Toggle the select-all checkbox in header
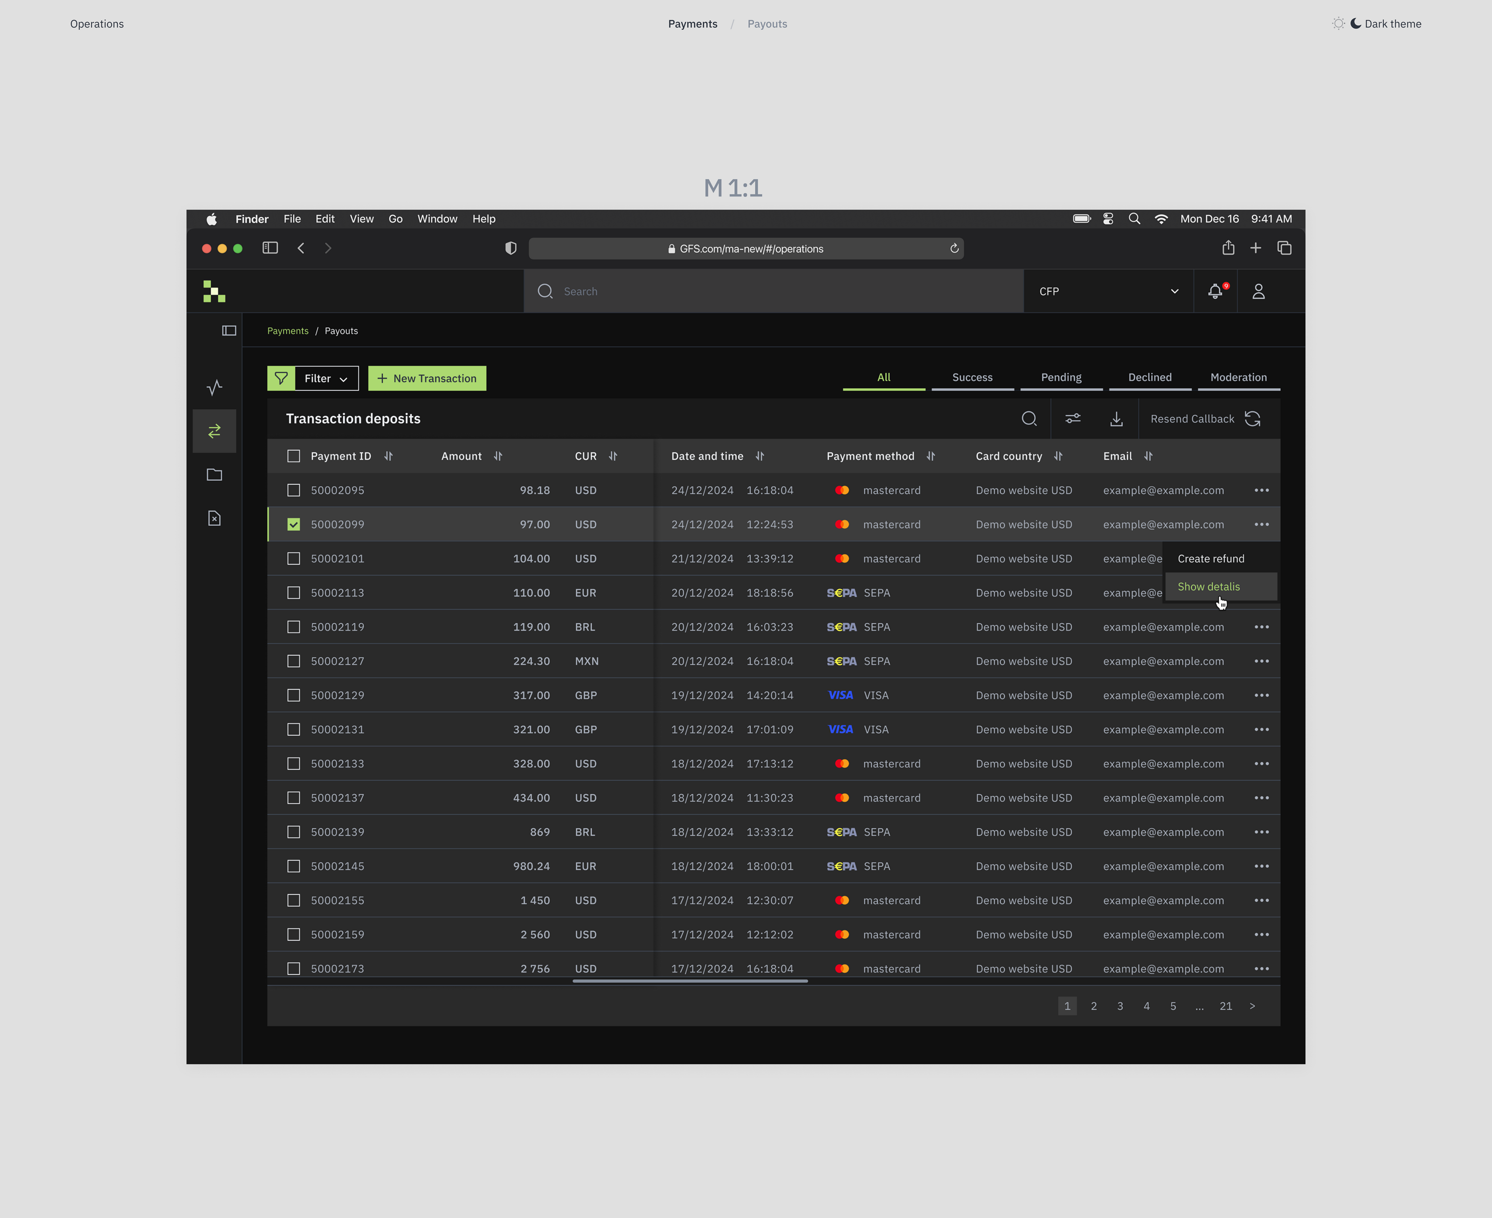1492x1218 pixels. pos(293,456)
